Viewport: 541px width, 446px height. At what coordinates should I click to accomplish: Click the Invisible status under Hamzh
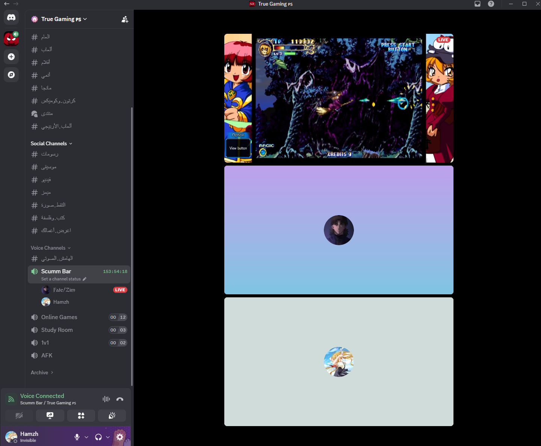pos(28,440)
